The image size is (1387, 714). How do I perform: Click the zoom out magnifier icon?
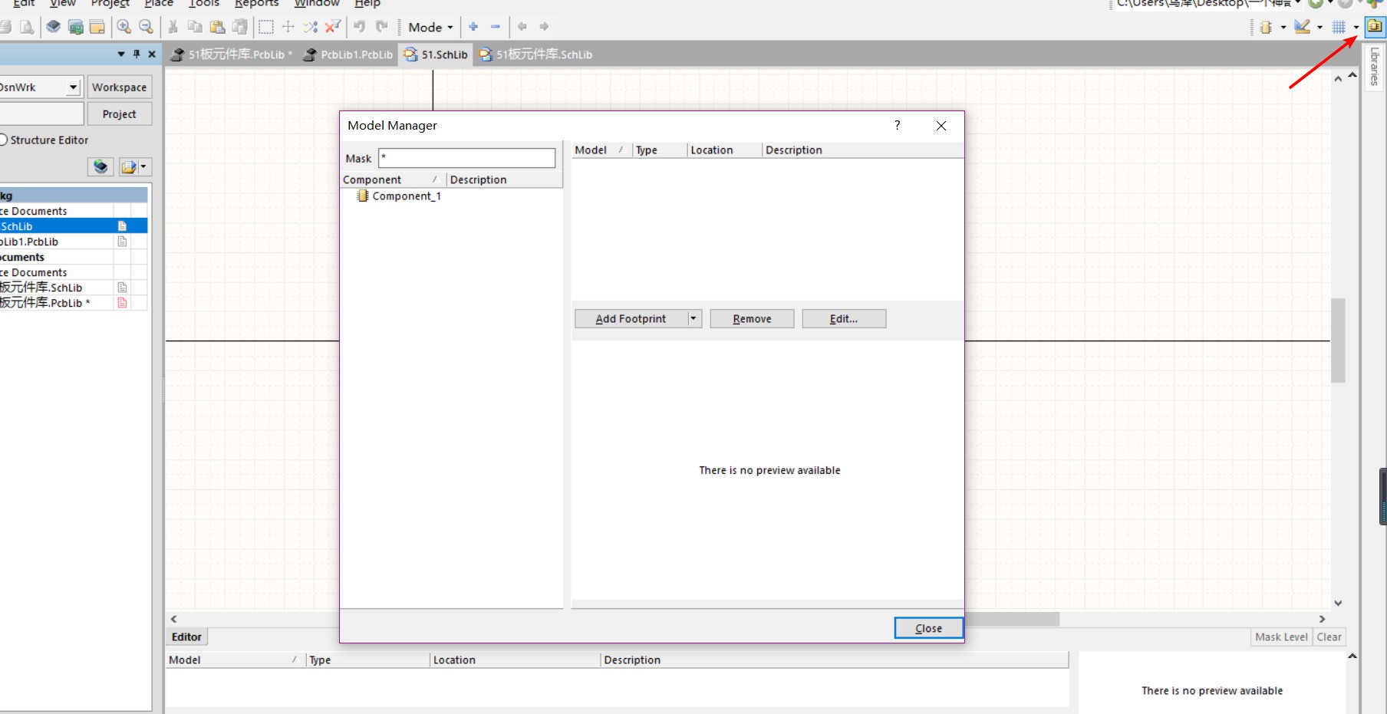[146, 27]
